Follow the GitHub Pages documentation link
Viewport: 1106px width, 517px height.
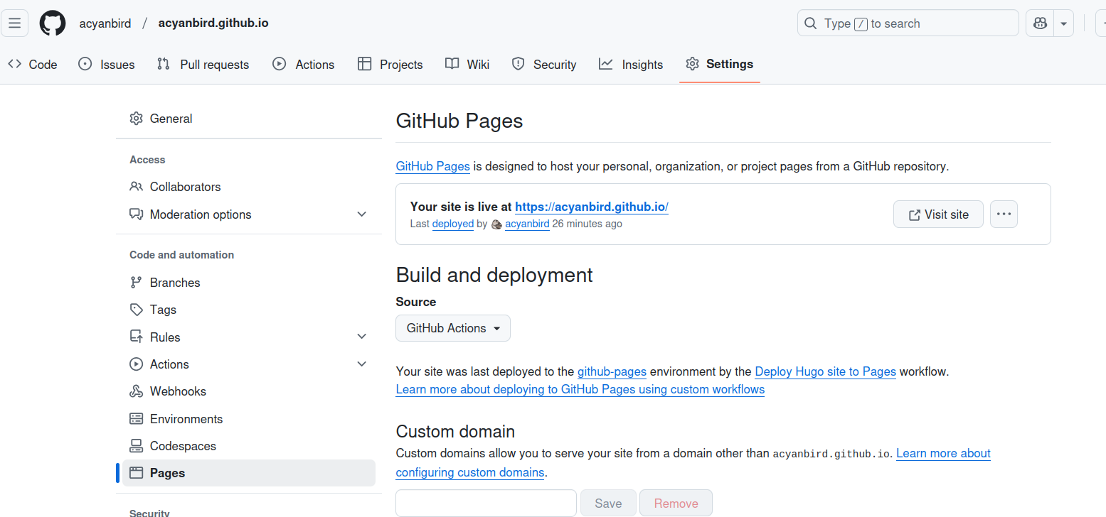coord(432,167)
